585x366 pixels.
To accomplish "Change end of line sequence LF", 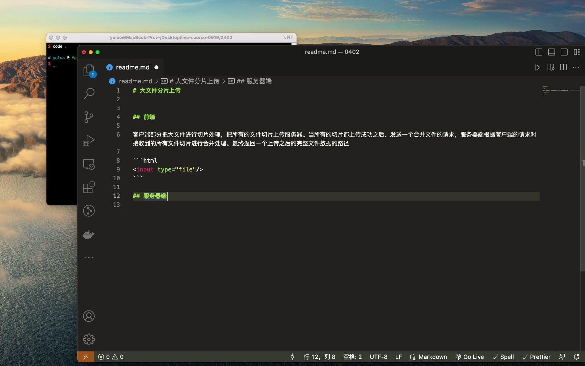I will click(398, 357).
